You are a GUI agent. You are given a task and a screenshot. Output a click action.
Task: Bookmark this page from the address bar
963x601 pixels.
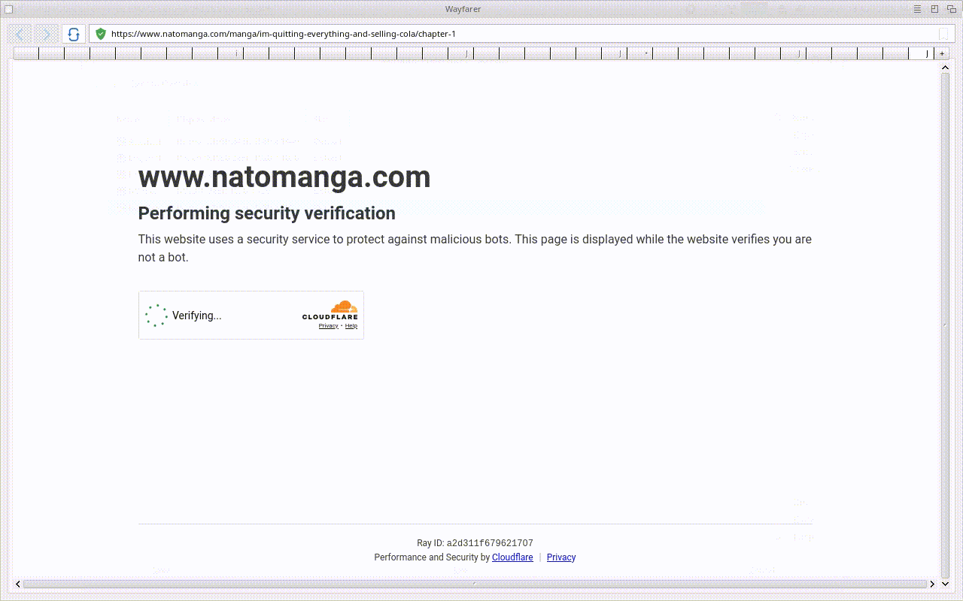(943, 34)
